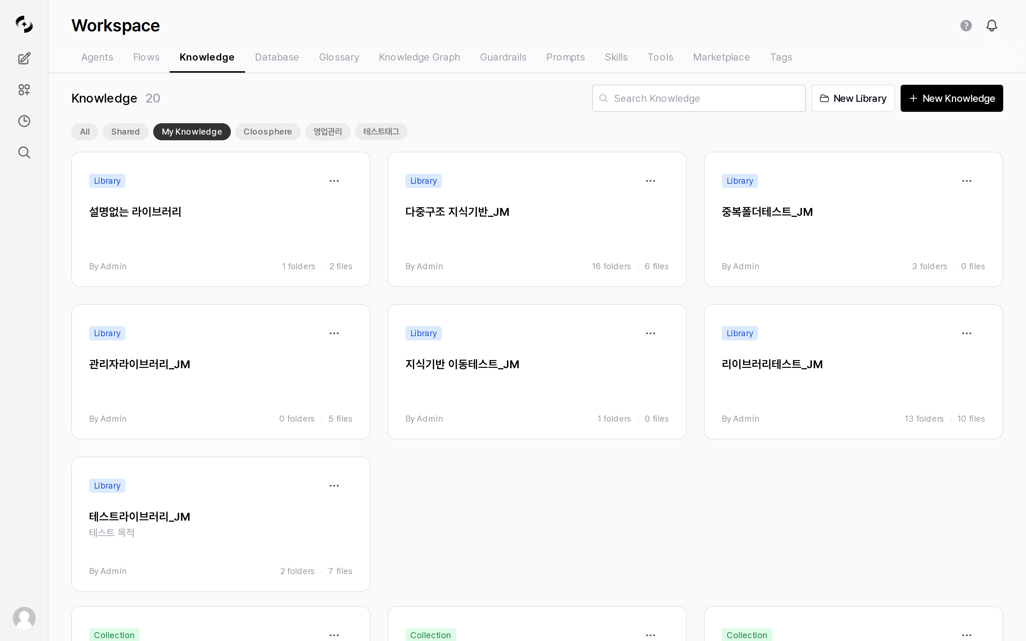
Task: Click 'By Admin' on 중복폴더테스트_JM card
Action: (740, 266)
